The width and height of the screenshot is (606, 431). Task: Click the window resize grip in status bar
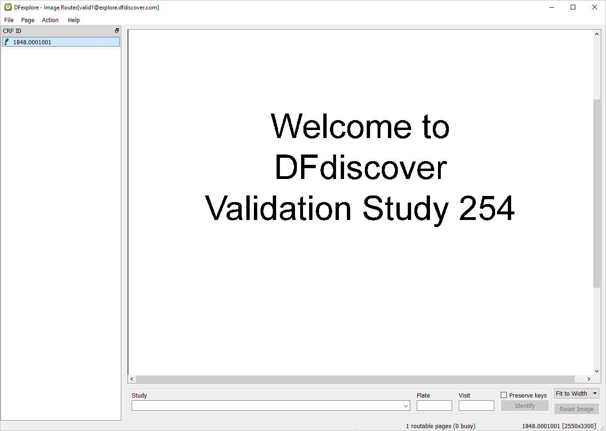coord(602,427)
